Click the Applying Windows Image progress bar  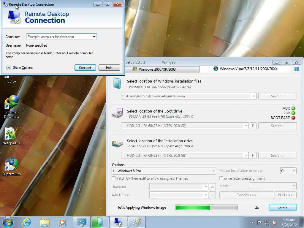(x=207, y=207)
